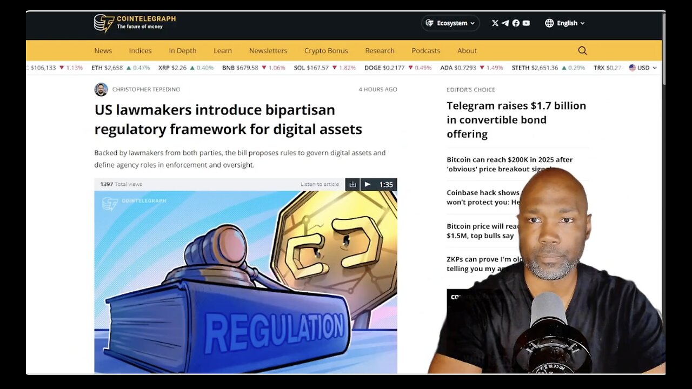The height and width of the screenshot is (389, 692).
Task: Open the Indices menu
Action: 140,51
